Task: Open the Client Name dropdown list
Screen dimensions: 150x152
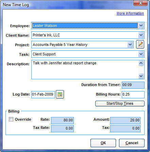Action: [x=141, y=35]
